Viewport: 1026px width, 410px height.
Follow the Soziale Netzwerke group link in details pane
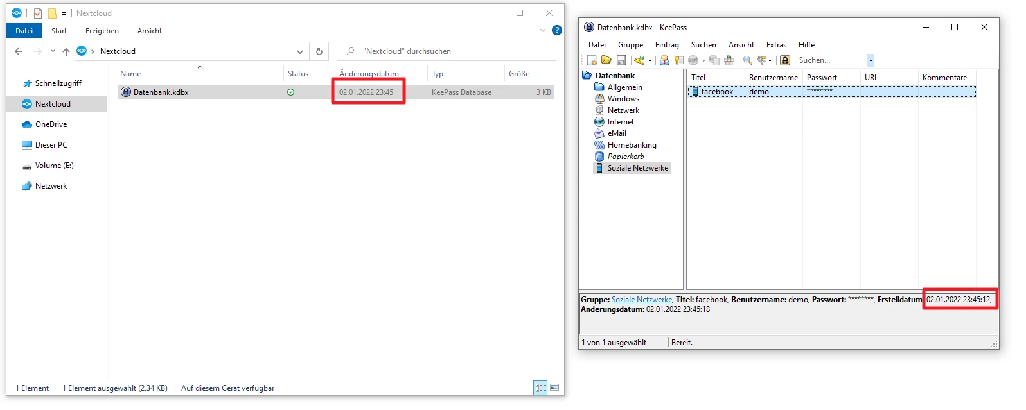(642, 300)
